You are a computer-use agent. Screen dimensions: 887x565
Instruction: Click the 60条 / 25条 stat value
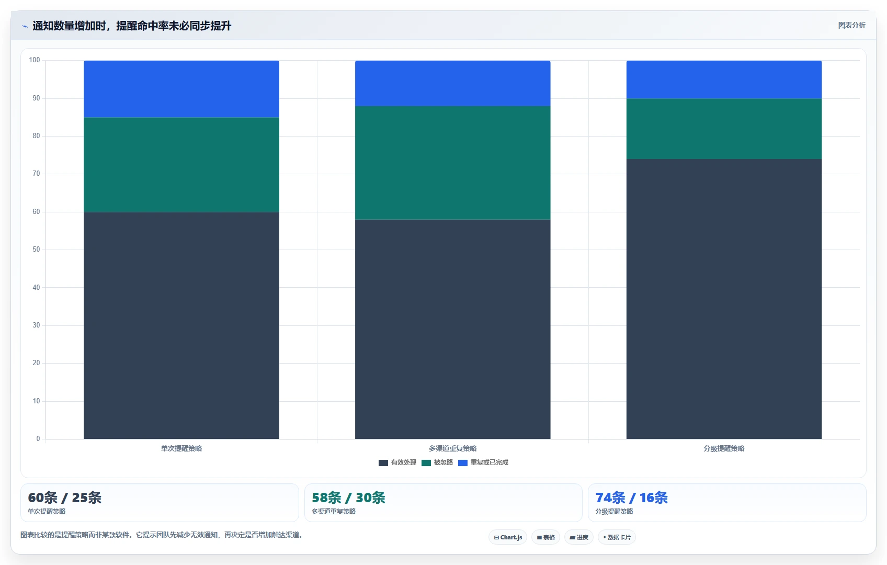pyautogui.click(x=65, y=498)
